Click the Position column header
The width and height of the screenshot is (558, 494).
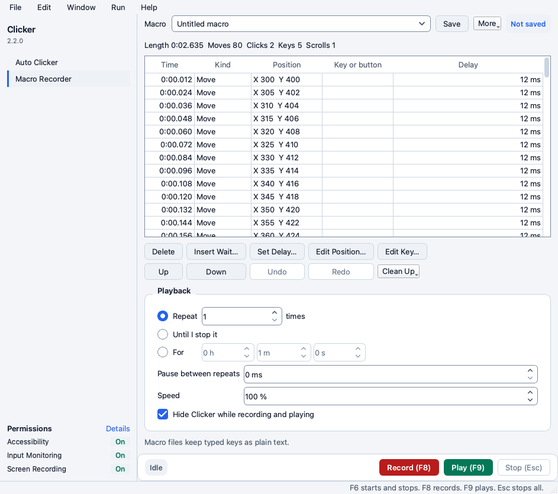pyautogui.click(x=287, y=64)
